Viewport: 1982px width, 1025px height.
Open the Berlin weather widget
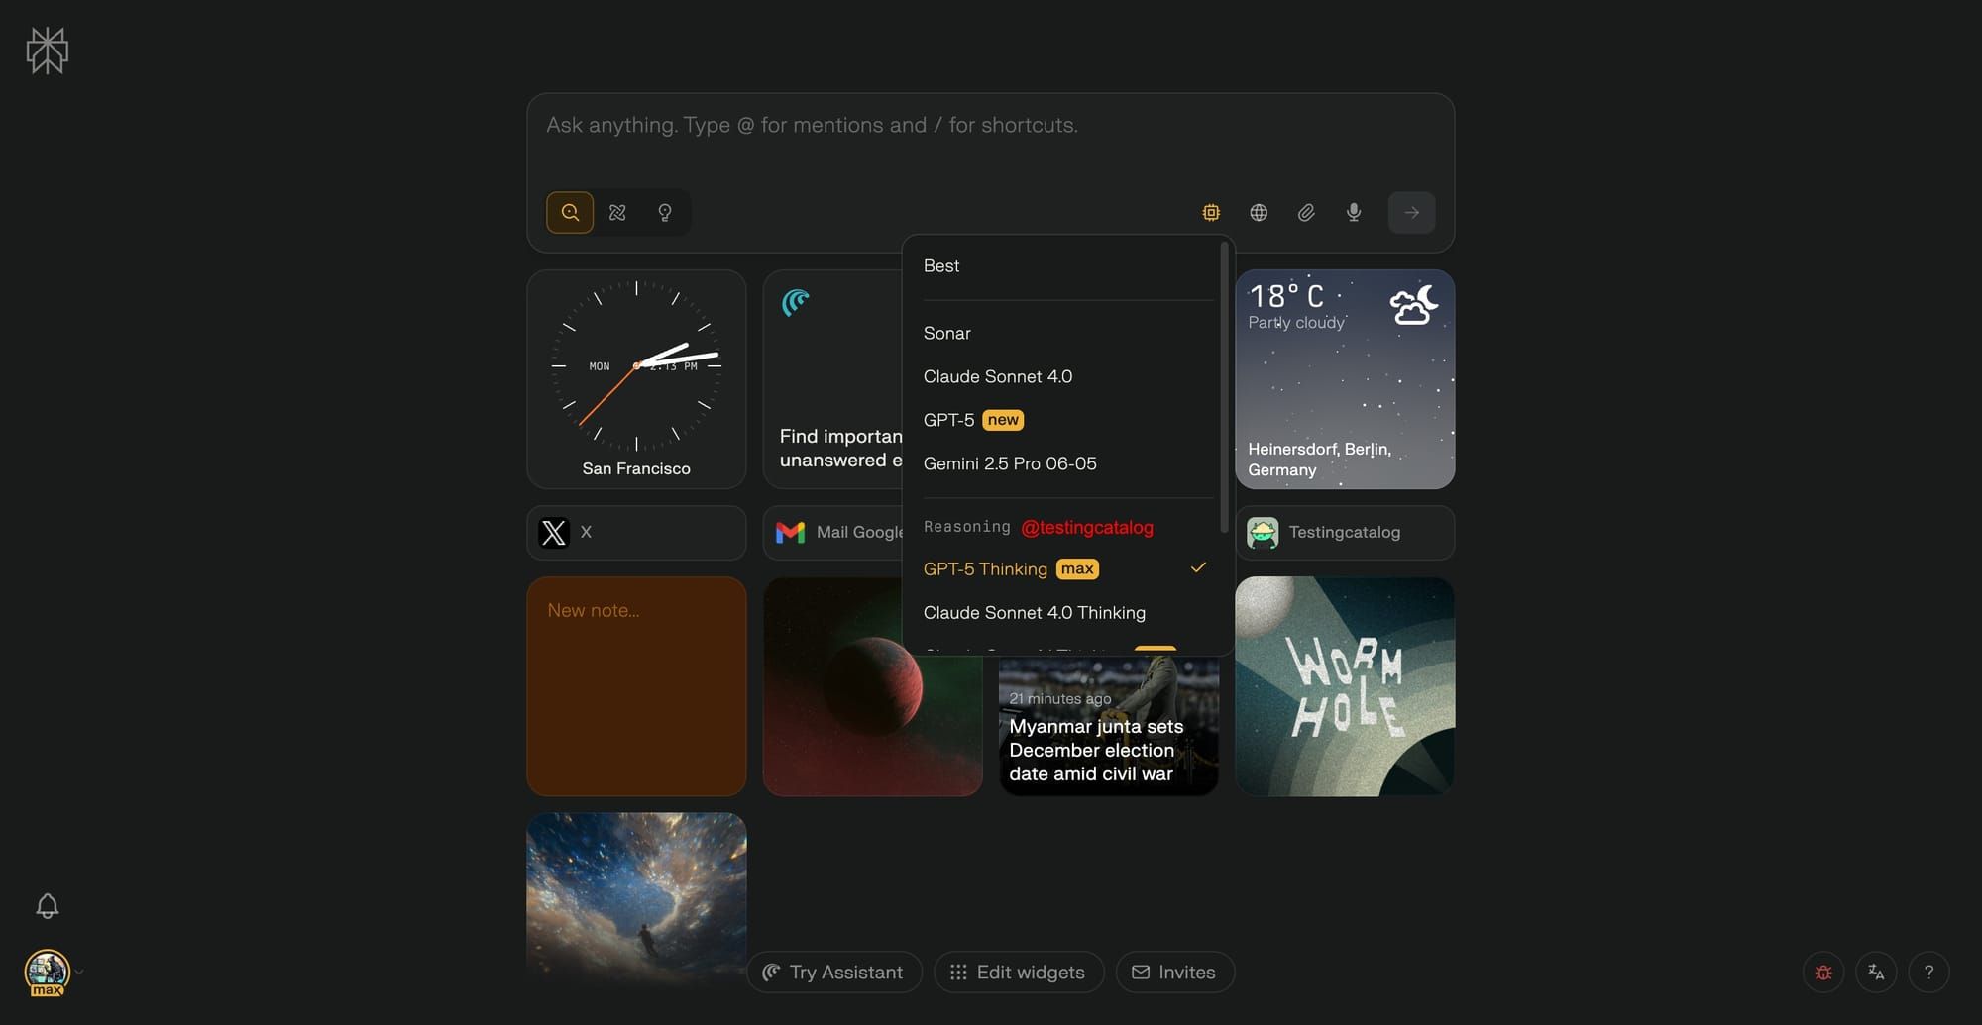[x=1345, y=379]
